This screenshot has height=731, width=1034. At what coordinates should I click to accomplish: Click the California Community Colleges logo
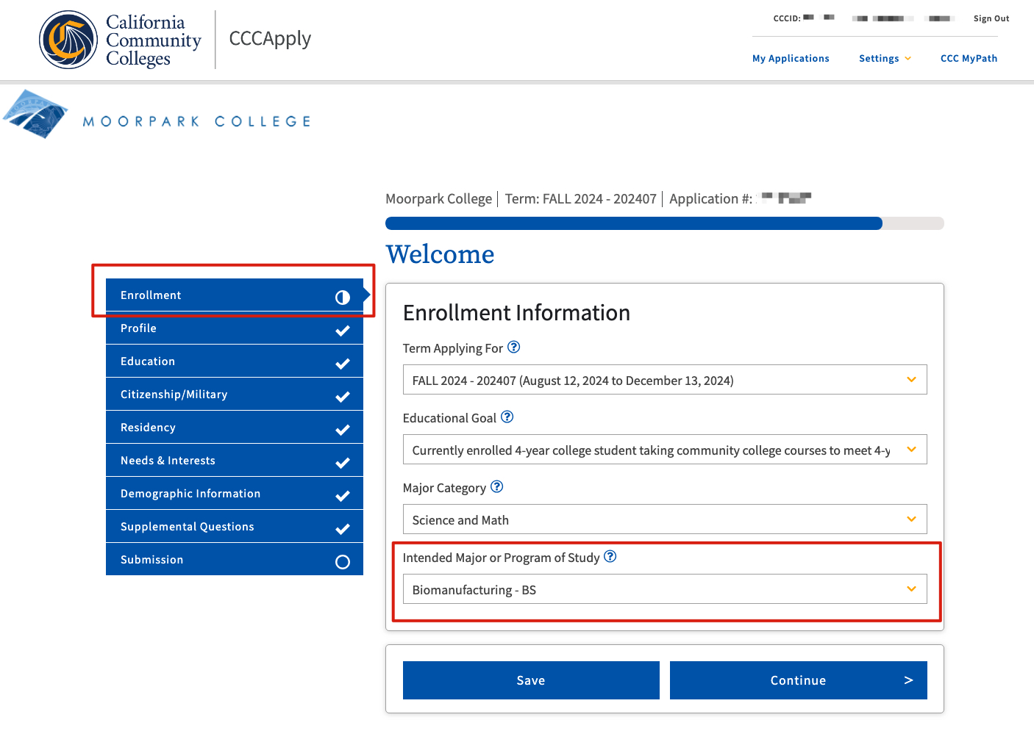[x=68, y=40]
